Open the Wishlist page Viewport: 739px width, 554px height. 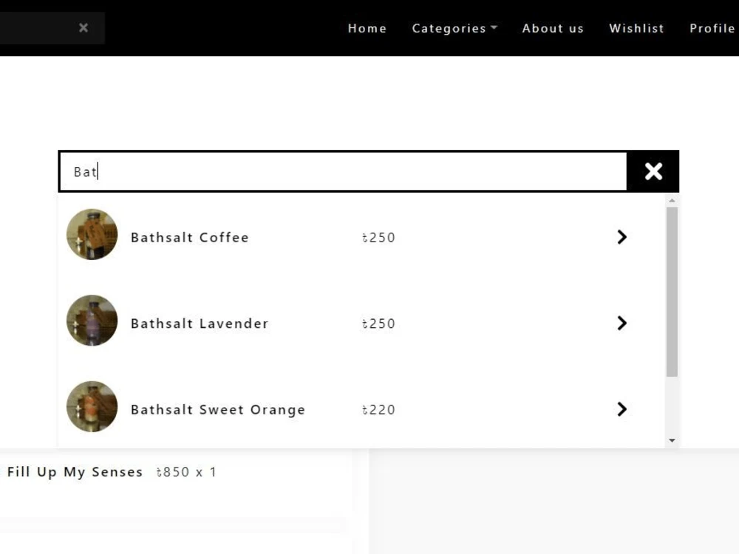click(636, 28)
